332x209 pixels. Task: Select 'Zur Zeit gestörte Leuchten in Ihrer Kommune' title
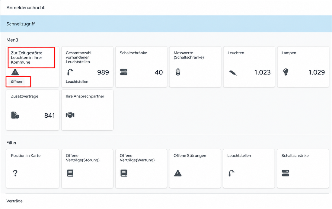click(27, 58)
